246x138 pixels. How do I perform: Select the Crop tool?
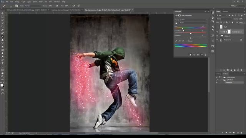2,26
